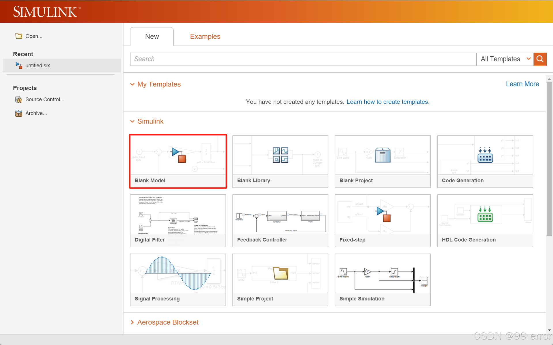The width and height of the screenshot is (553, 345).
Task: Select the New tab
Action: (152, 37)
